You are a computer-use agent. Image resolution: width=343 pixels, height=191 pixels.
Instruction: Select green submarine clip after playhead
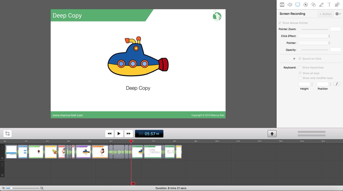pyautogui.click(x=137, y=152)
